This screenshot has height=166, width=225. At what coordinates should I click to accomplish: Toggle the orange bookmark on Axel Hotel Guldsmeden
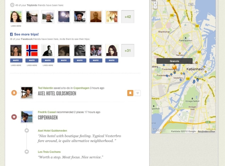[130, 93]
